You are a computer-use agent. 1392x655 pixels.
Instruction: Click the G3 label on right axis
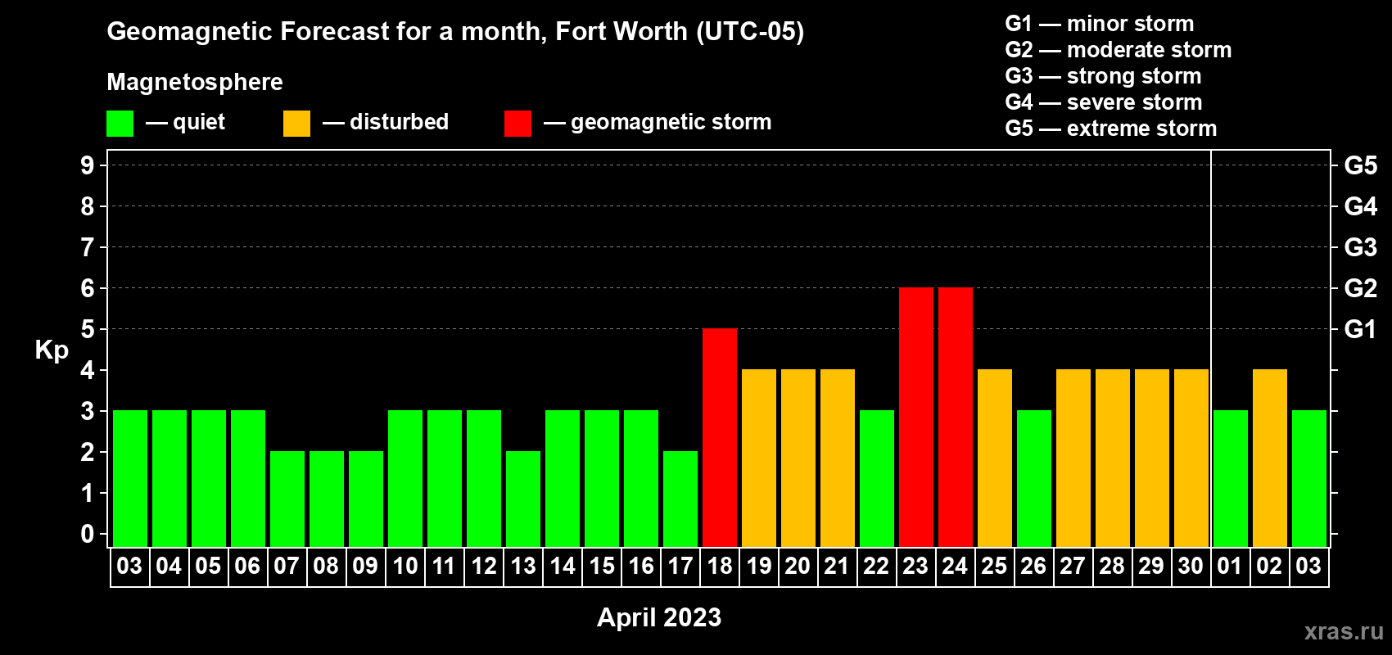click(x=1361, y=247)
